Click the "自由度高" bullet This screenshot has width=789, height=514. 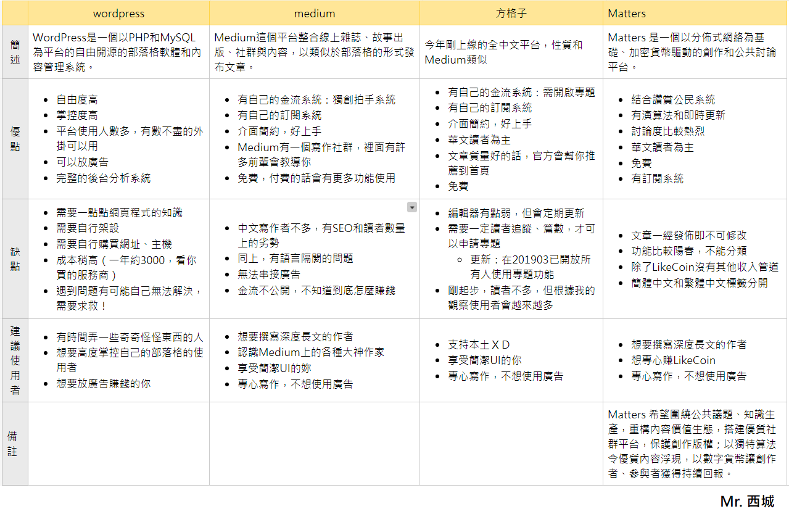(x=76, y=99)
